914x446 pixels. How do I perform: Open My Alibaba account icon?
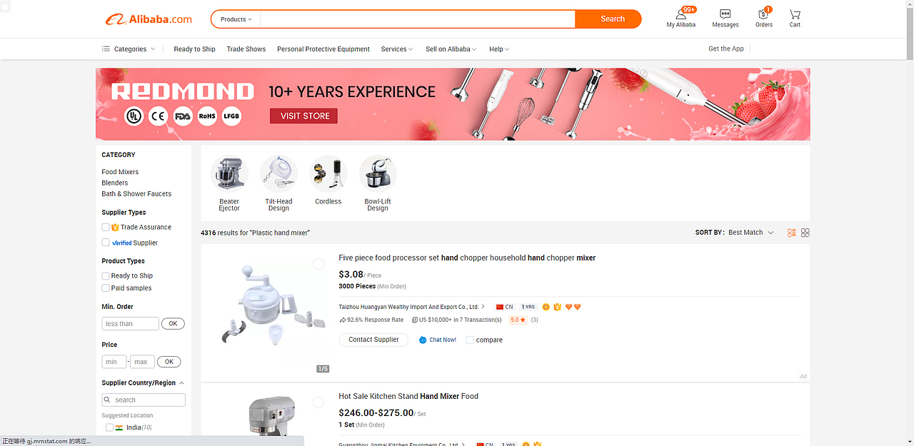(x=681, y=15)
